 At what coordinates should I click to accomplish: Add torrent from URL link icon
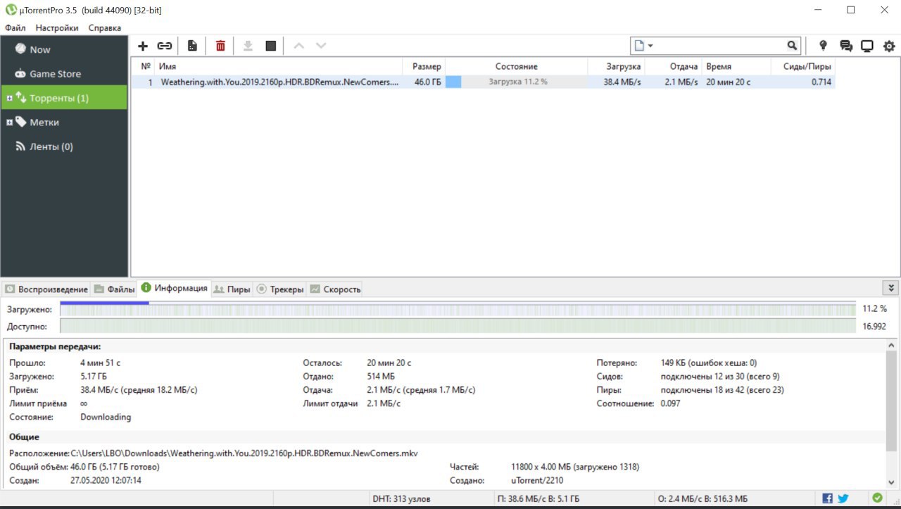165,46
